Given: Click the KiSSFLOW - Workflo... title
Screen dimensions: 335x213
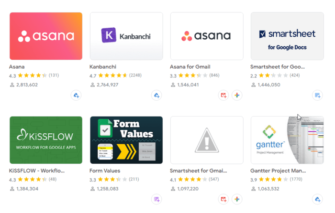Looking at the screenshot, I should [x=37, y=171].
